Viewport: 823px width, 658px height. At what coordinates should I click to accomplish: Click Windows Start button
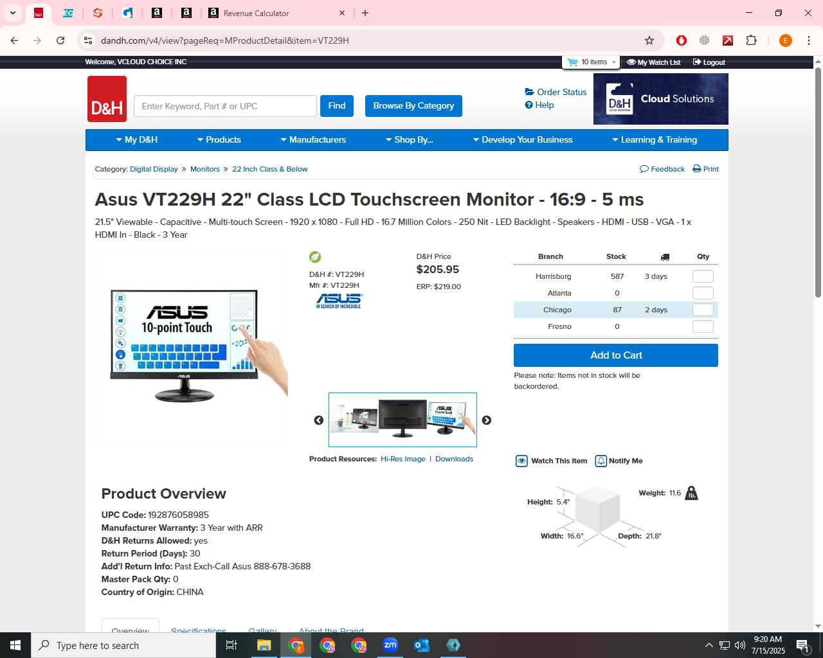coord(15,645)
